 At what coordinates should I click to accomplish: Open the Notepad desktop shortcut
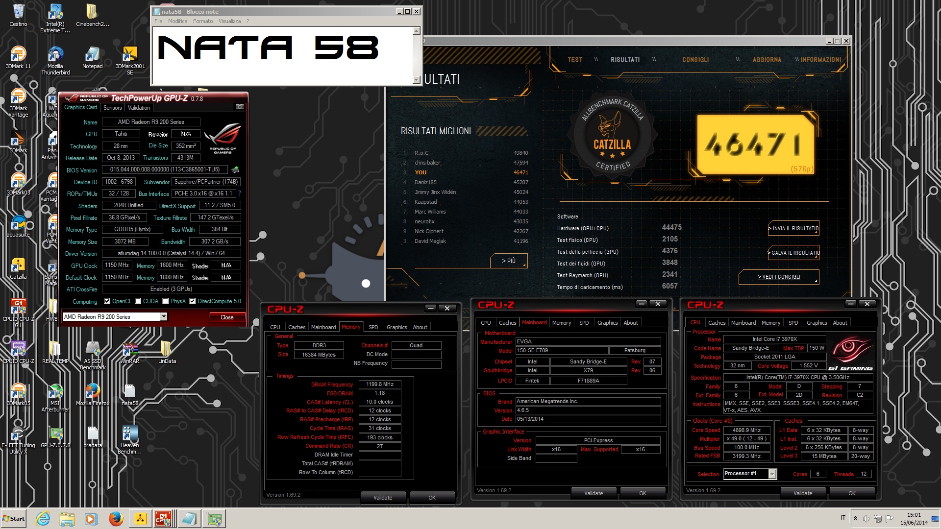[92, 57]
